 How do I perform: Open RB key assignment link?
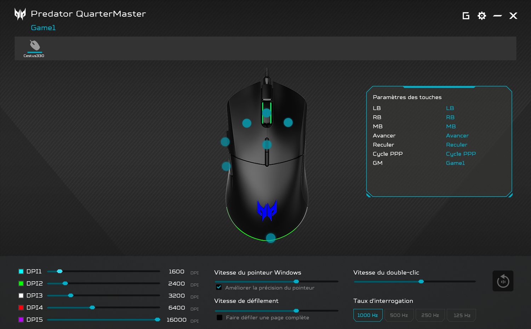point(450,117)
